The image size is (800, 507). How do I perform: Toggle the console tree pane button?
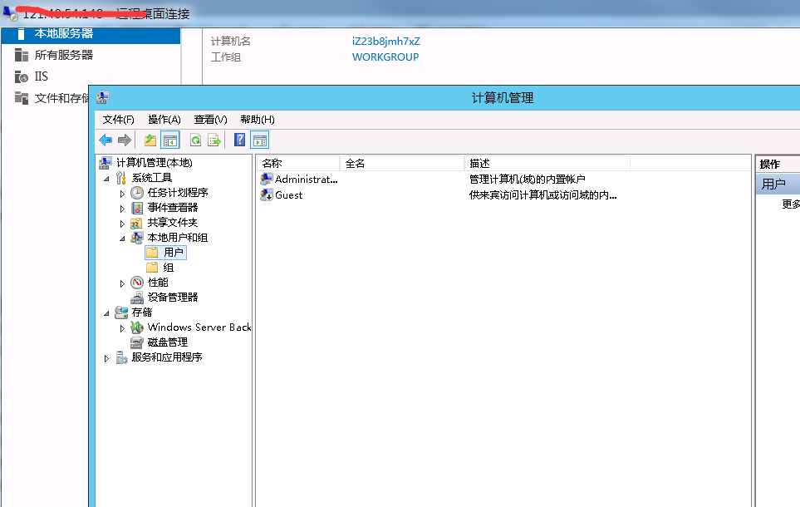point(170,140)
